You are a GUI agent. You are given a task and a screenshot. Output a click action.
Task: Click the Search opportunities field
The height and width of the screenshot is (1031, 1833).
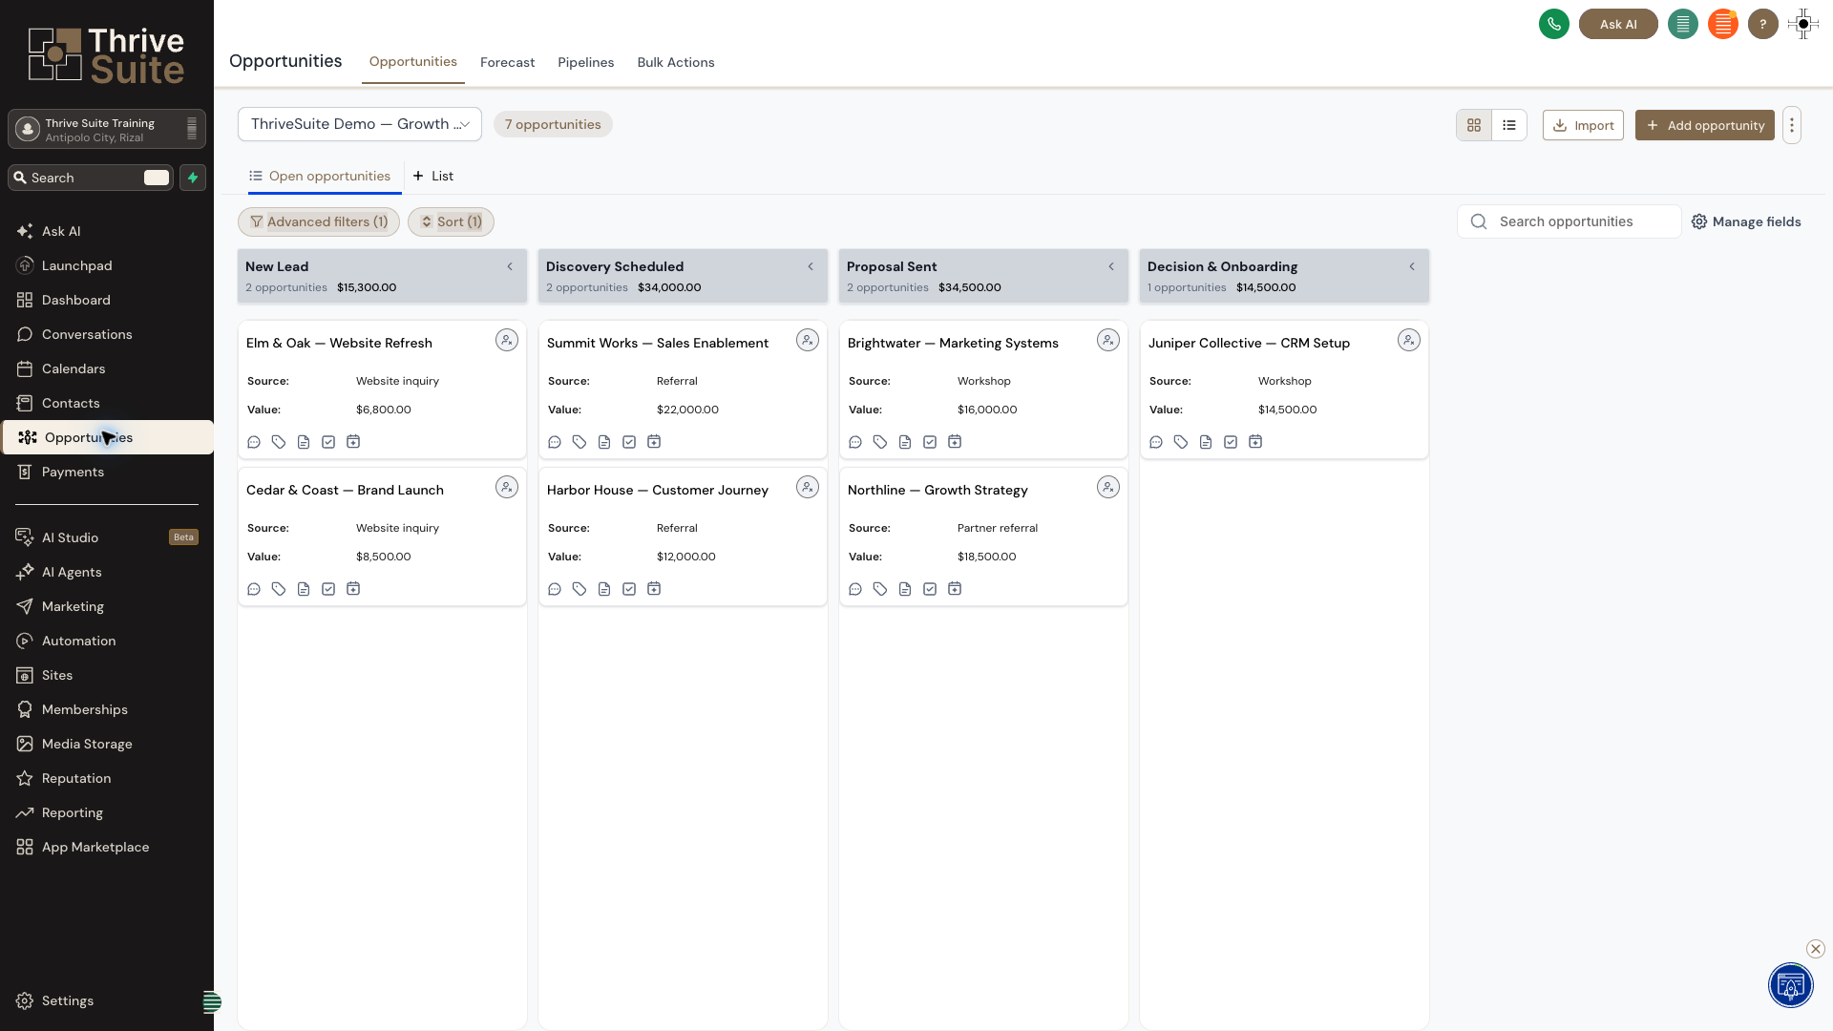pos(1570,221)
